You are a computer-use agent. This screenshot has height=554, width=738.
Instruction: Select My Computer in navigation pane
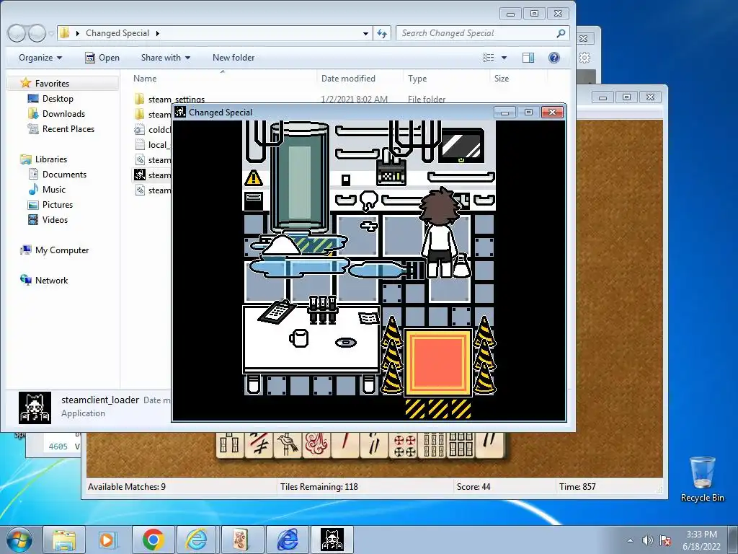click(62, 250)
